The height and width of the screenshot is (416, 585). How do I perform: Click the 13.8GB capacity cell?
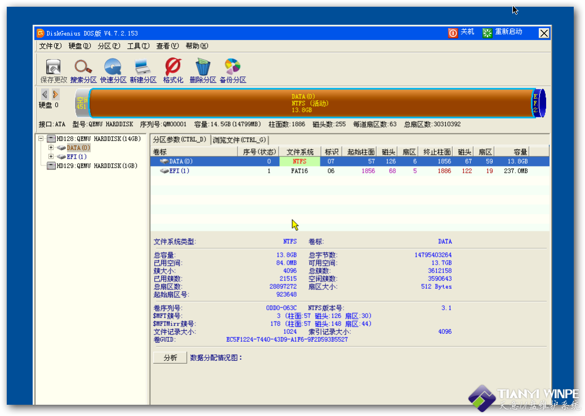pyautogui.click(x=517, y=161)
